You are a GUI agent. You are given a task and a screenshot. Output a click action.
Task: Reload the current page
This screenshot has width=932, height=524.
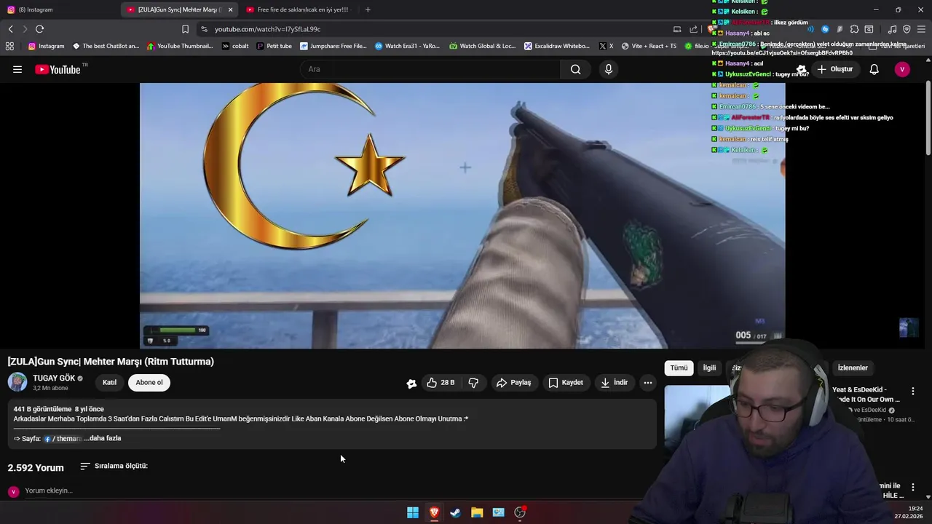coord(39,29)
